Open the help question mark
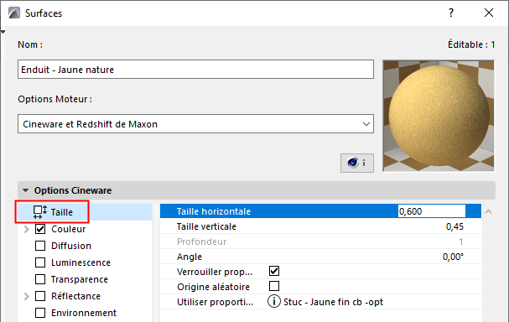The width and height of the screenshot is (509, 322). click(451, 13)
